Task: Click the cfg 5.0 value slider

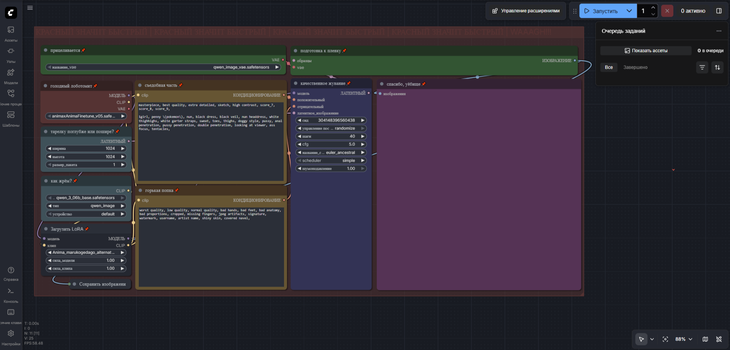Action: pos(331,145)
